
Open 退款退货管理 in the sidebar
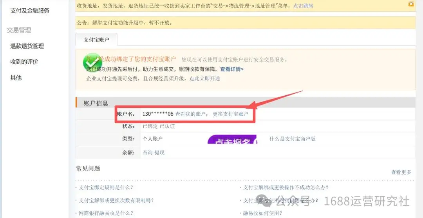(x=27, y=46)
